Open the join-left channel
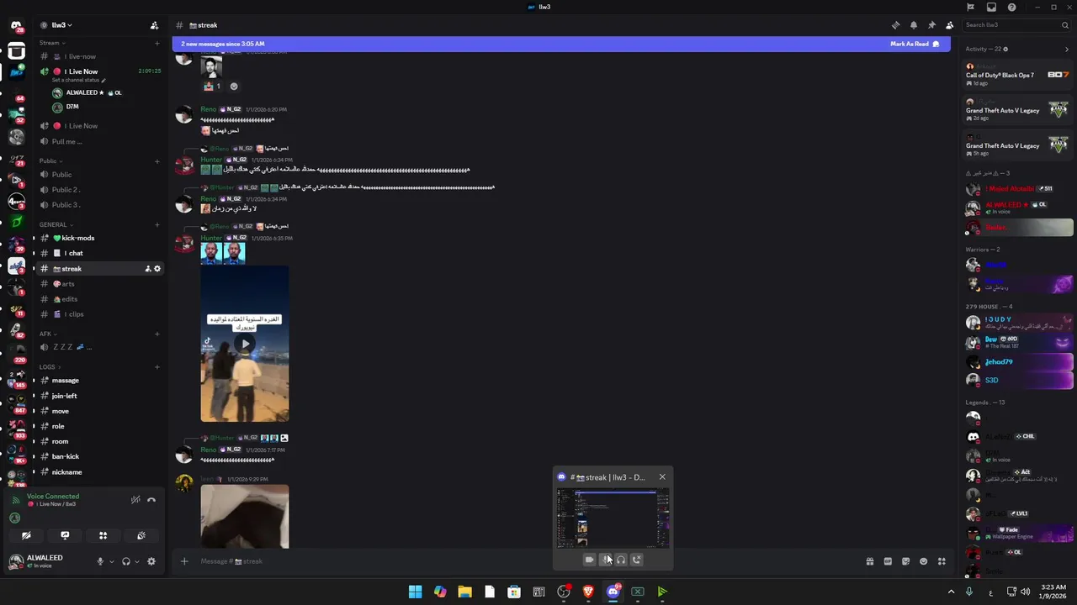Viewport: 1077px width, 605px height. [99, 396]
